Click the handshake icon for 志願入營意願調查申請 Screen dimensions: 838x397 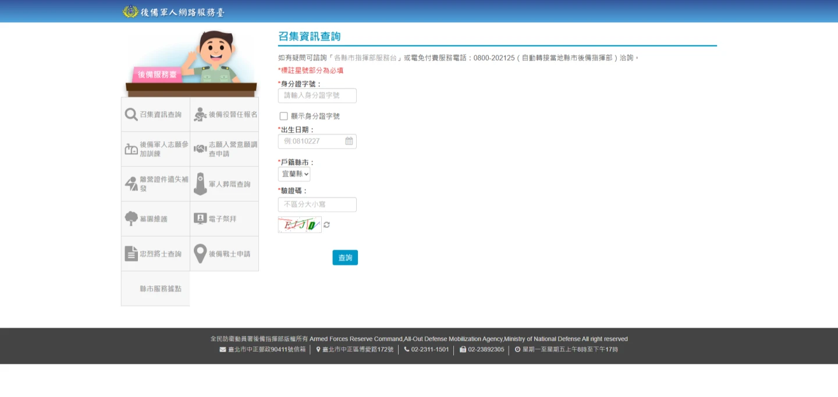click(200, 149)
